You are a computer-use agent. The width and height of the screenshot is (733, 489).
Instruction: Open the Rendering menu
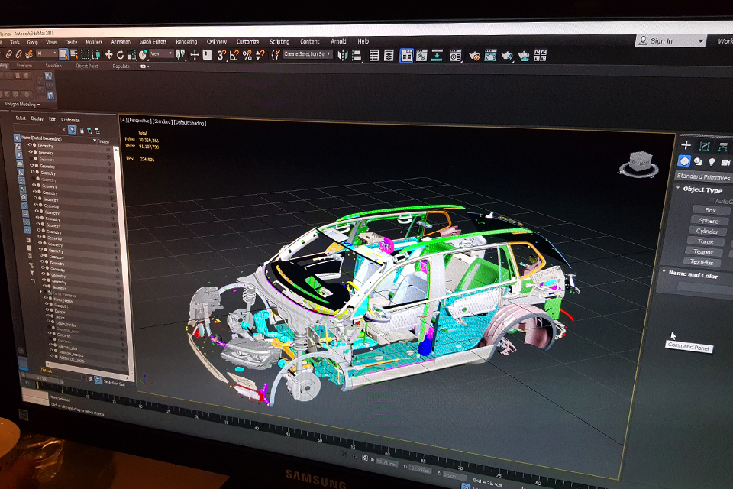(x=186, y=42)
